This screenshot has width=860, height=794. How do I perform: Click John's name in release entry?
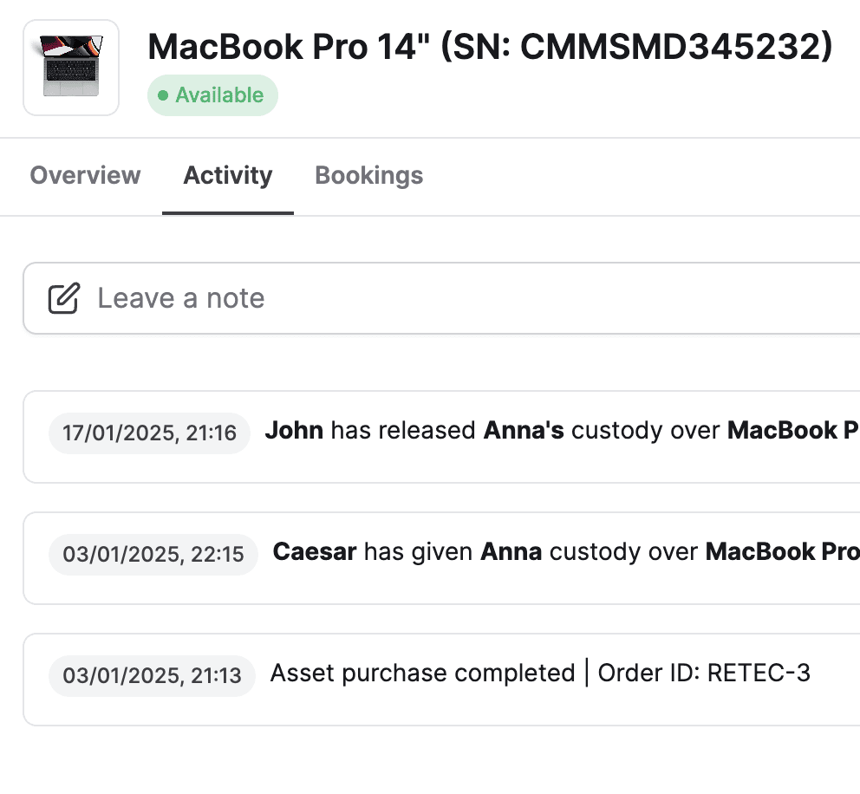(x=294, y=431)
